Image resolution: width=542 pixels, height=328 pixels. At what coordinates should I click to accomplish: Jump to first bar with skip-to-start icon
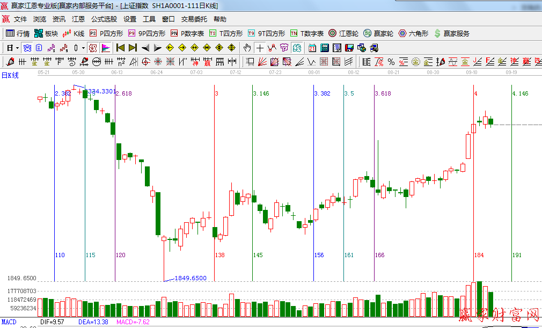120,48
